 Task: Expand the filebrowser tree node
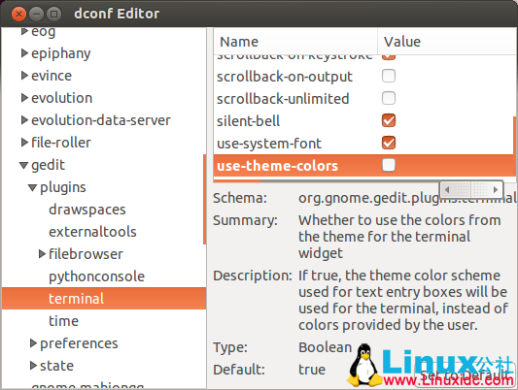pos(42,254)
